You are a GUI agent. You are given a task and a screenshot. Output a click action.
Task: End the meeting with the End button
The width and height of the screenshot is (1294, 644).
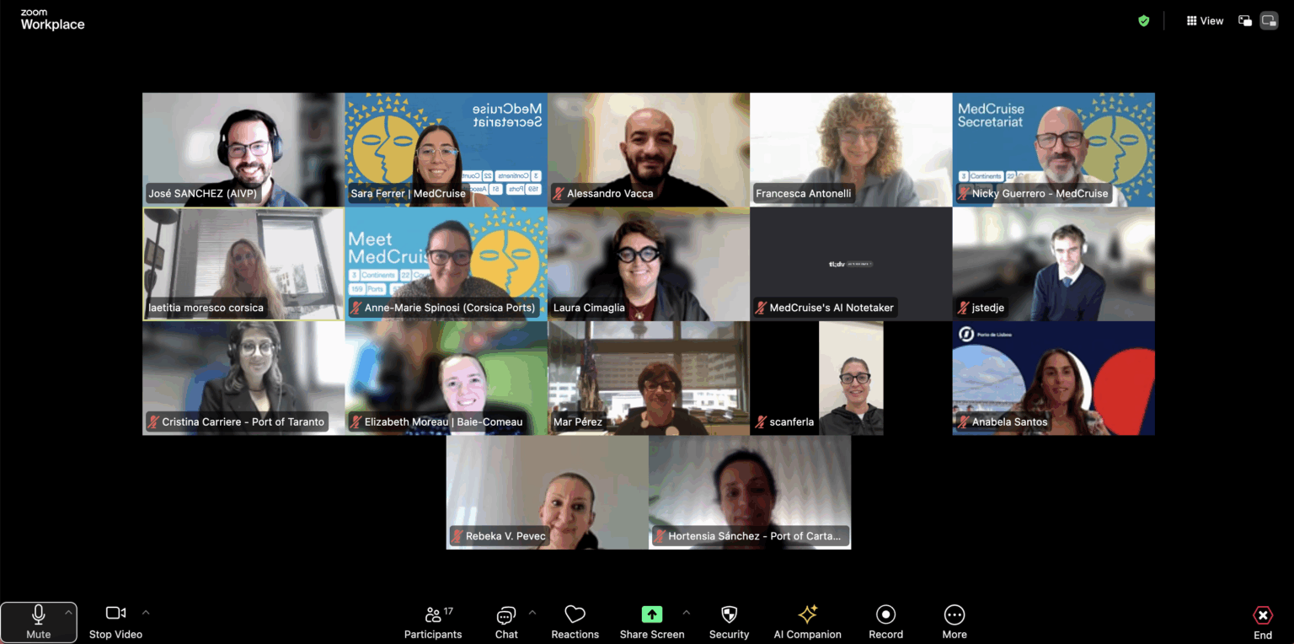[x=1263, y=622]
